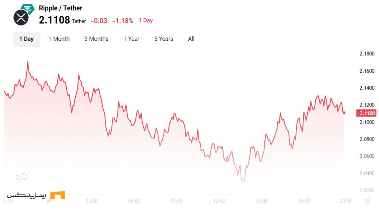Switch to the 1 Month range

(x=59, y=39)
